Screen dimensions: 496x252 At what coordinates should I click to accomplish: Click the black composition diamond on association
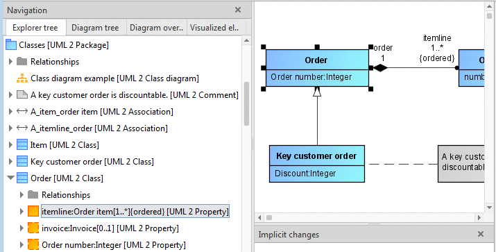point(381,68)
